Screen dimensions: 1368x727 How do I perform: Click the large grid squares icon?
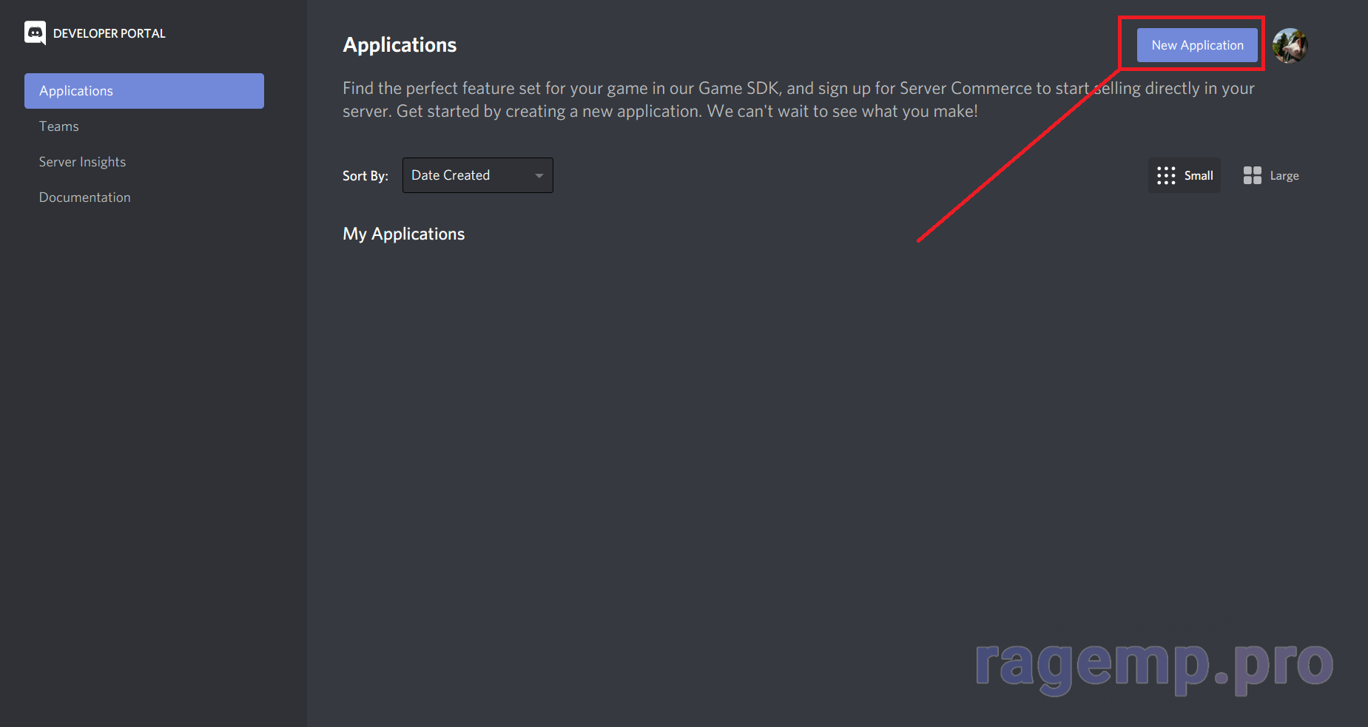(1252, 175)
